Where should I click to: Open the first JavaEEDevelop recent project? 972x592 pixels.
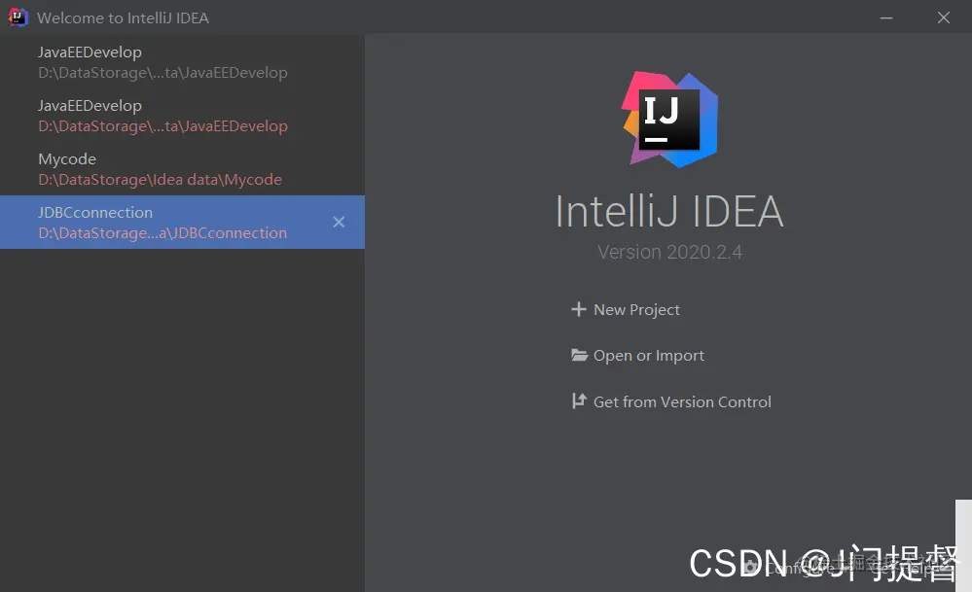(x=182, y=62)
